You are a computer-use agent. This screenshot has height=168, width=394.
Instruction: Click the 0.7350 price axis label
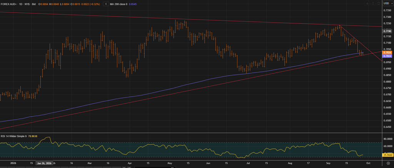(x=387, y=10)
